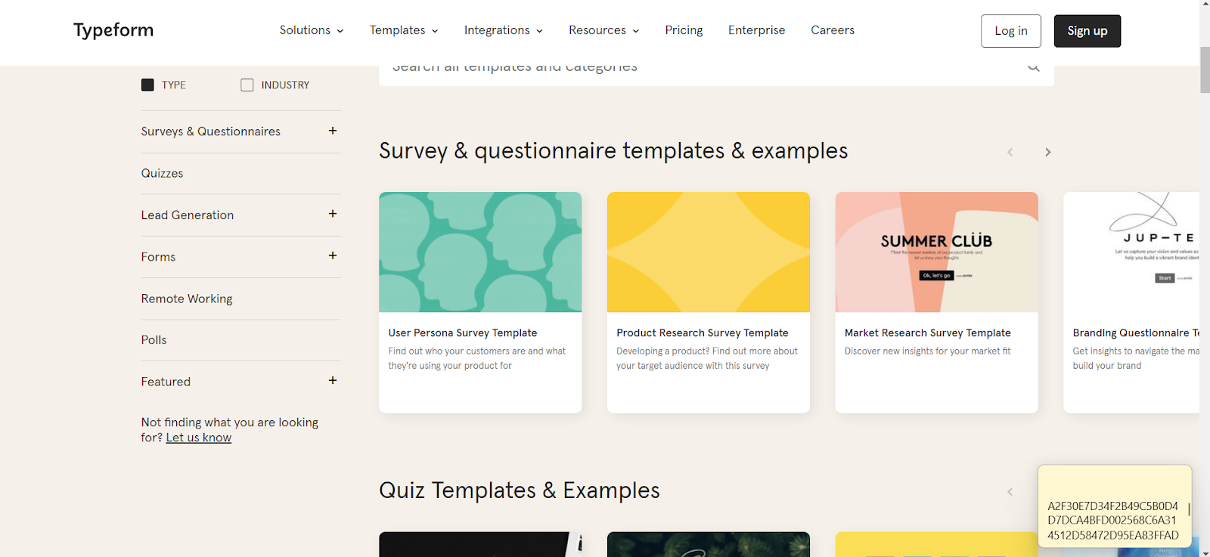Image resolution: width=1210 pixels, height=557 pixels.
Task: Expand Forms category with plus icon
Action: tap(333, 255)
